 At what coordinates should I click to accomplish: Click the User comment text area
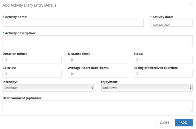[x=97, y=106]
